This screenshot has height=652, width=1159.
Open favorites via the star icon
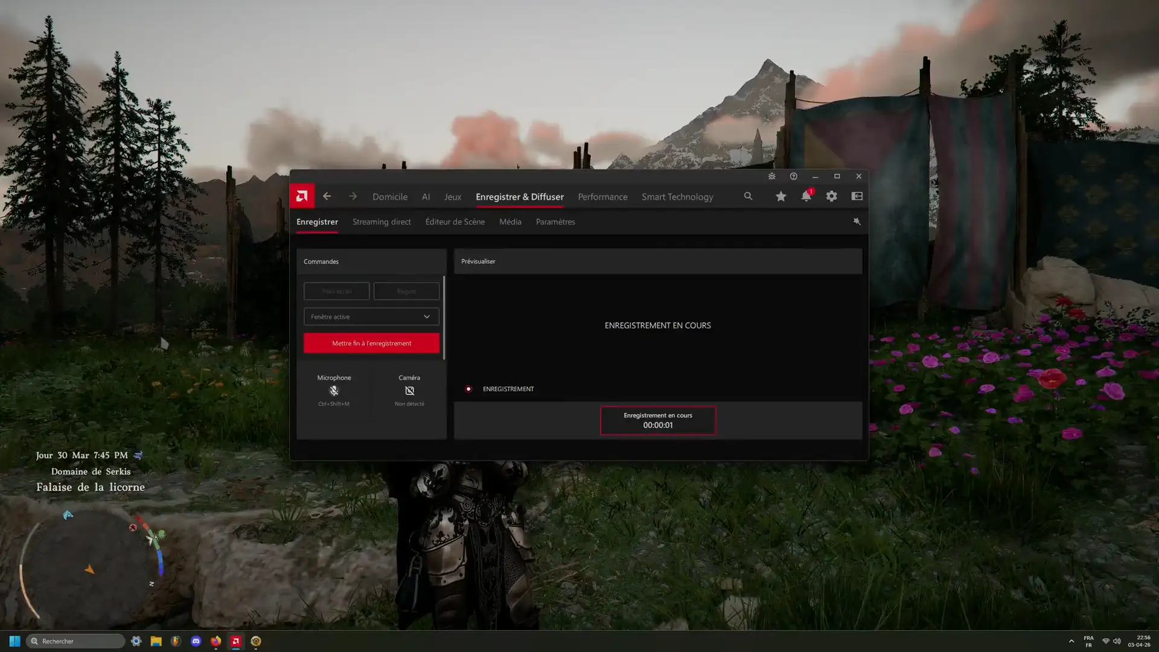781,196
